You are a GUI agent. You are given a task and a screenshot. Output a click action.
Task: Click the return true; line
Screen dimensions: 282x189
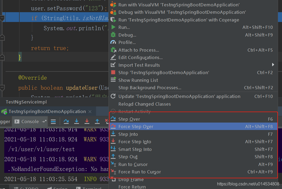(50, 48)
